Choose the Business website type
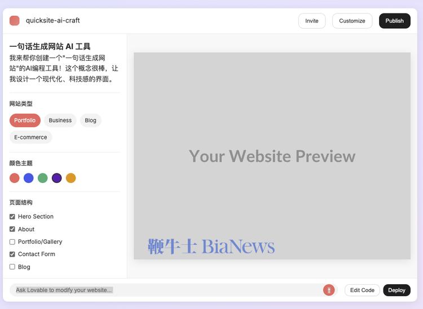 pyautogui.click(x=60, y=120)
